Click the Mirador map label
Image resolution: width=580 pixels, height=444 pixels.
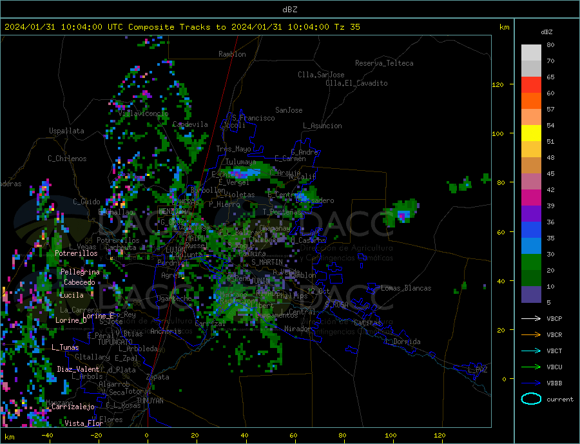(x=298, y=329)
